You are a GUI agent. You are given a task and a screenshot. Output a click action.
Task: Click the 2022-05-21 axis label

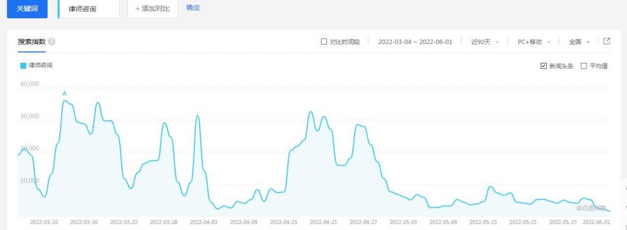(524, 223)
